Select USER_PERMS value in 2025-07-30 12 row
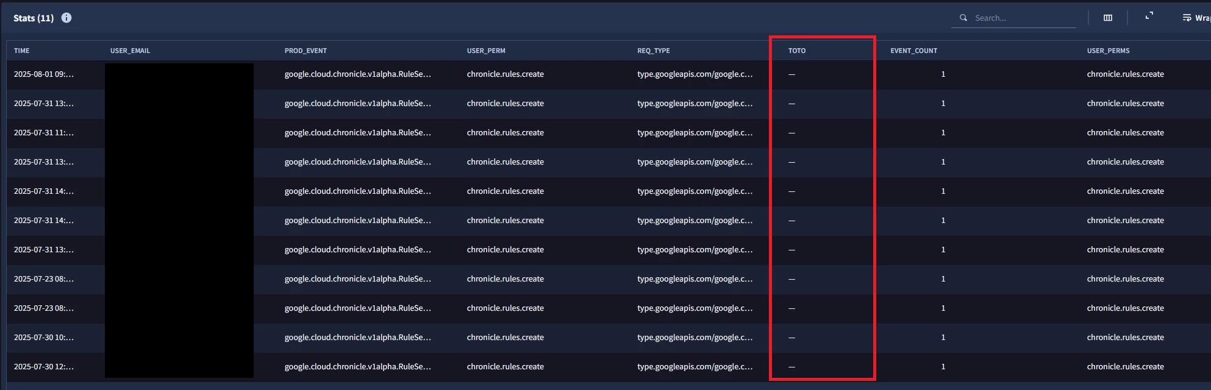This screenshot has height=390, width=1211. pos(1126,367)
